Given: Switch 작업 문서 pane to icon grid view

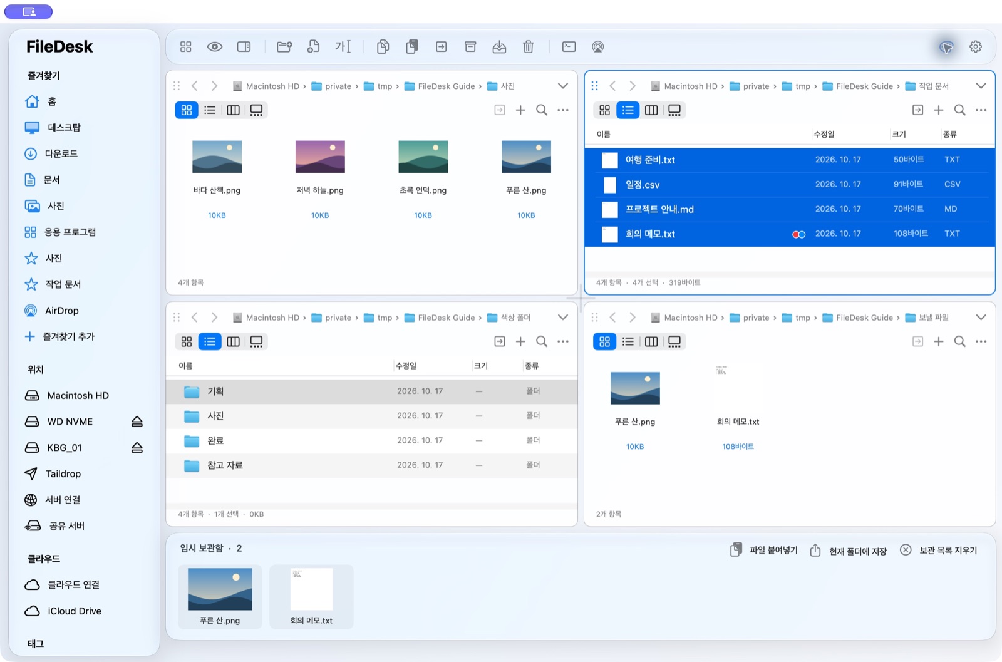Looking at the screenshot, I should (604, 110).
